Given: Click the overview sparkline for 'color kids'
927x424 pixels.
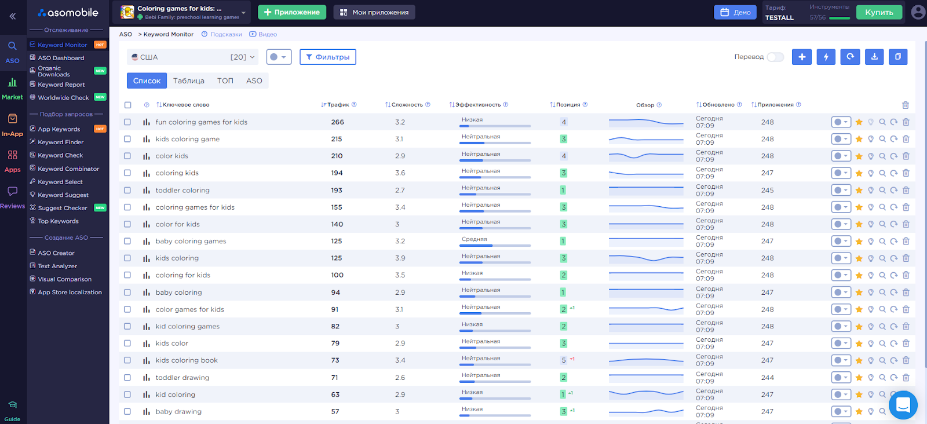Looking at the screenshot, I should [646, 156].
